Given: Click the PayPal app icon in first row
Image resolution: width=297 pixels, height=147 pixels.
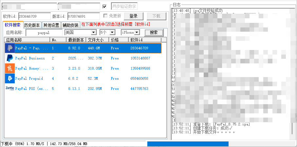Looking at the screenshot, I should pos(9,48).
